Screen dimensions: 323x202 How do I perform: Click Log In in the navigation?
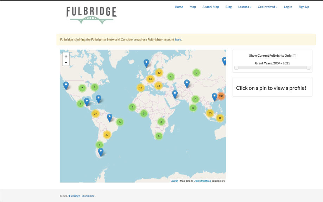click(x=288, y=7)
